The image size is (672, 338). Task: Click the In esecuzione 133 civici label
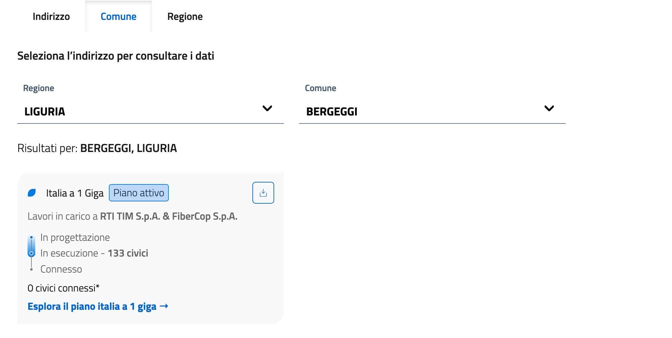click(94, 253)
